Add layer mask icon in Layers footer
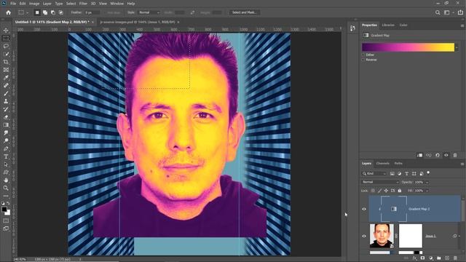 pyautogui.click(x=422, y=258)
